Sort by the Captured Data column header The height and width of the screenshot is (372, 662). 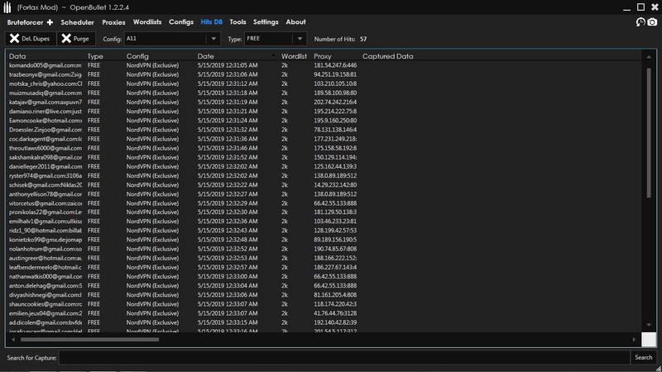point(387,56)
